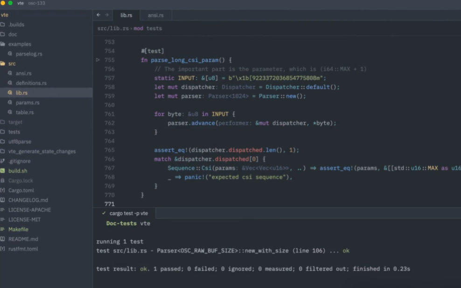Place cursor on parse_long_csi_param function name
The height and width of the screenshot is (288, 461).
click(185, 60)
